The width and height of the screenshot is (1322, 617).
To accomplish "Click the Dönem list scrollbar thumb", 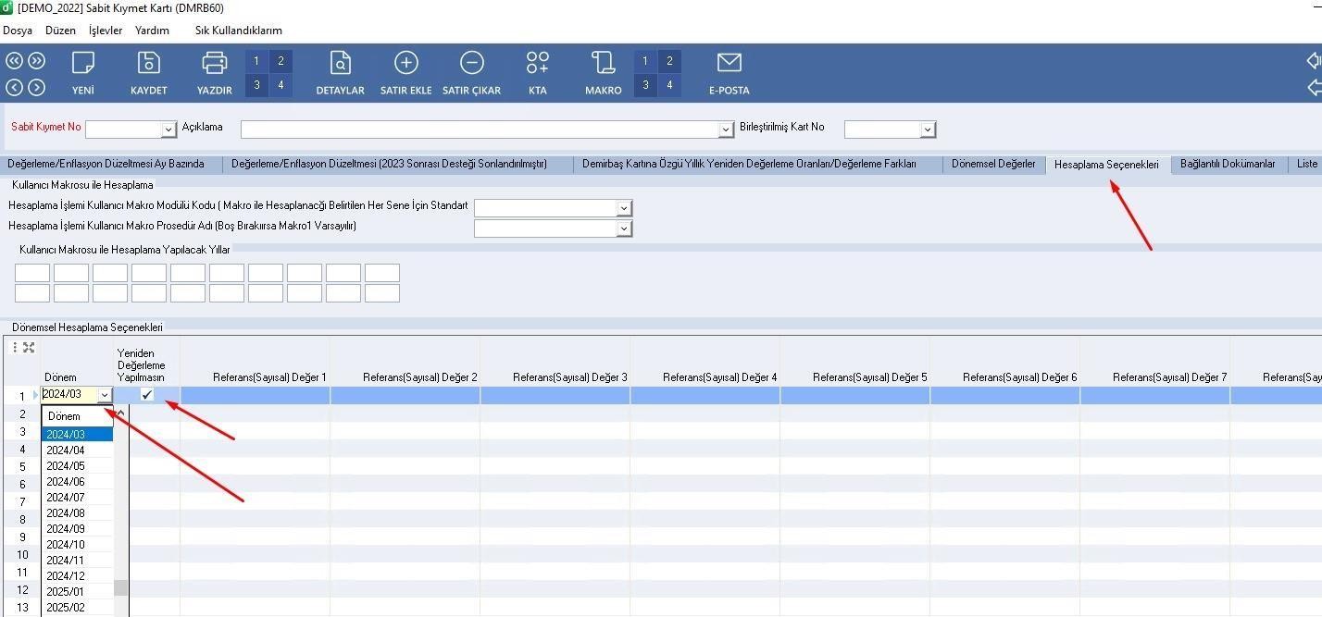I will [120, 587].
